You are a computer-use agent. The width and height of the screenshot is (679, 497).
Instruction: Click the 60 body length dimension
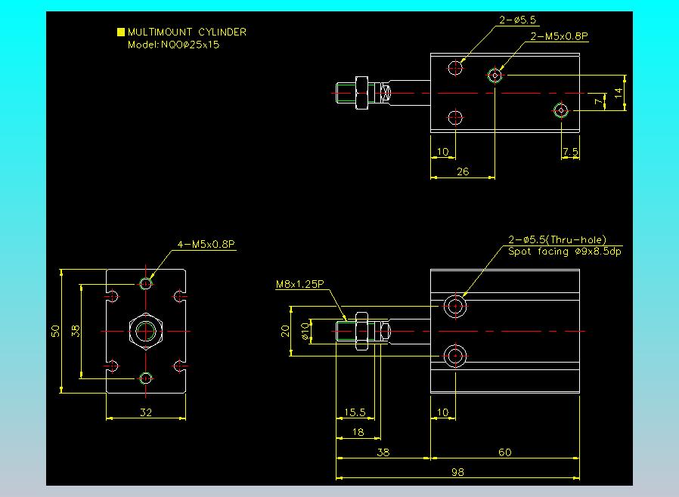tap(505, 452)
